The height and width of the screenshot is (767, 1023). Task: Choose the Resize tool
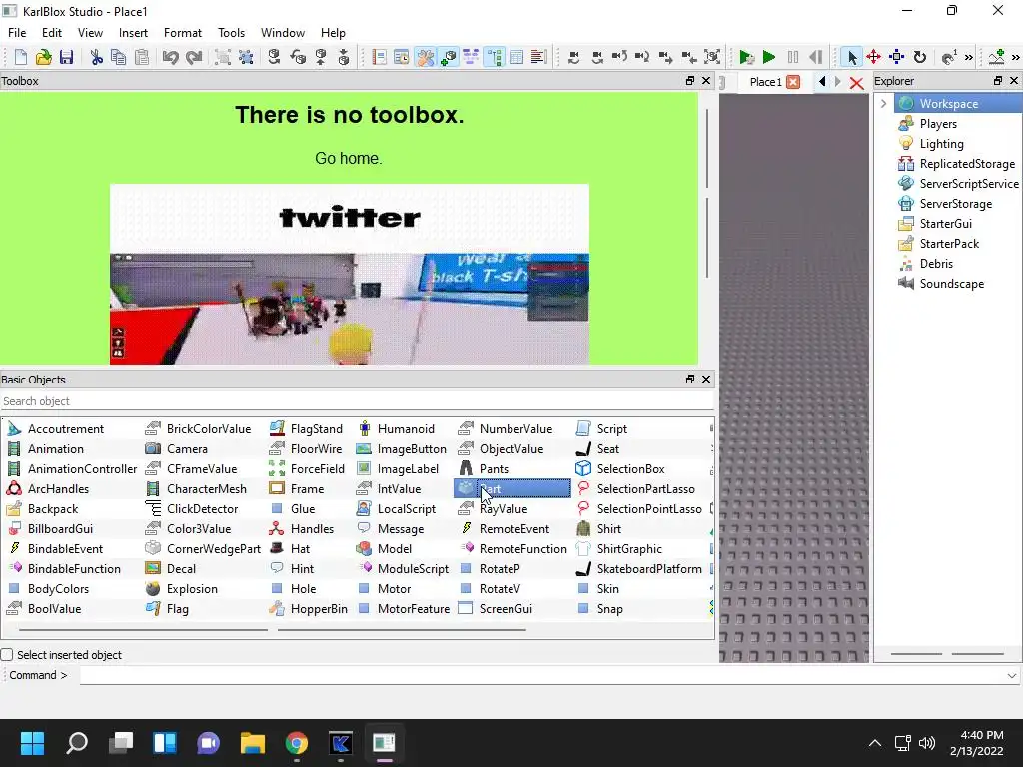tap(896, 57)
